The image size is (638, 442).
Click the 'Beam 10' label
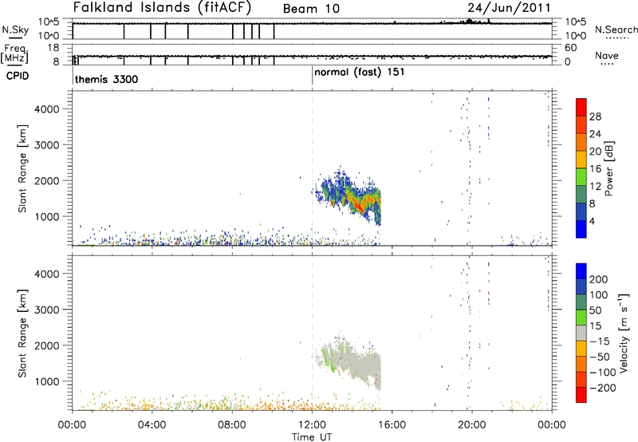311,9
